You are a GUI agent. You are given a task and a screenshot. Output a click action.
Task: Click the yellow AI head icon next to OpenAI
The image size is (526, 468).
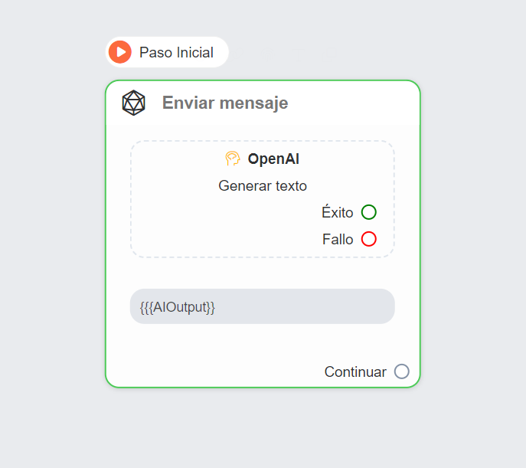tap(233, 159)
